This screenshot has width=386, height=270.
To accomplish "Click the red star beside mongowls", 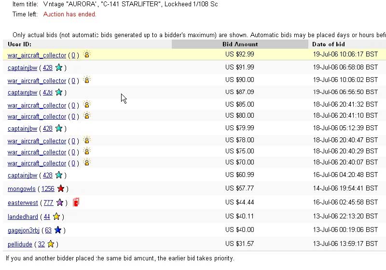I will pyautogui.click(x=61, y=189).
